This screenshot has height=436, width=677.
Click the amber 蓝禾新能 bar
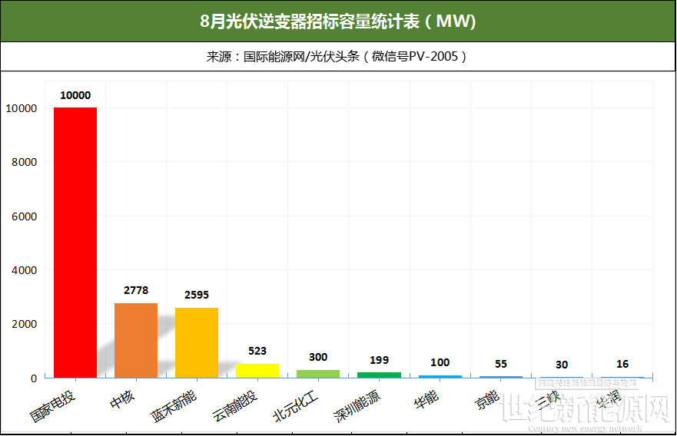pyautogui.click(x=197, y=343)
